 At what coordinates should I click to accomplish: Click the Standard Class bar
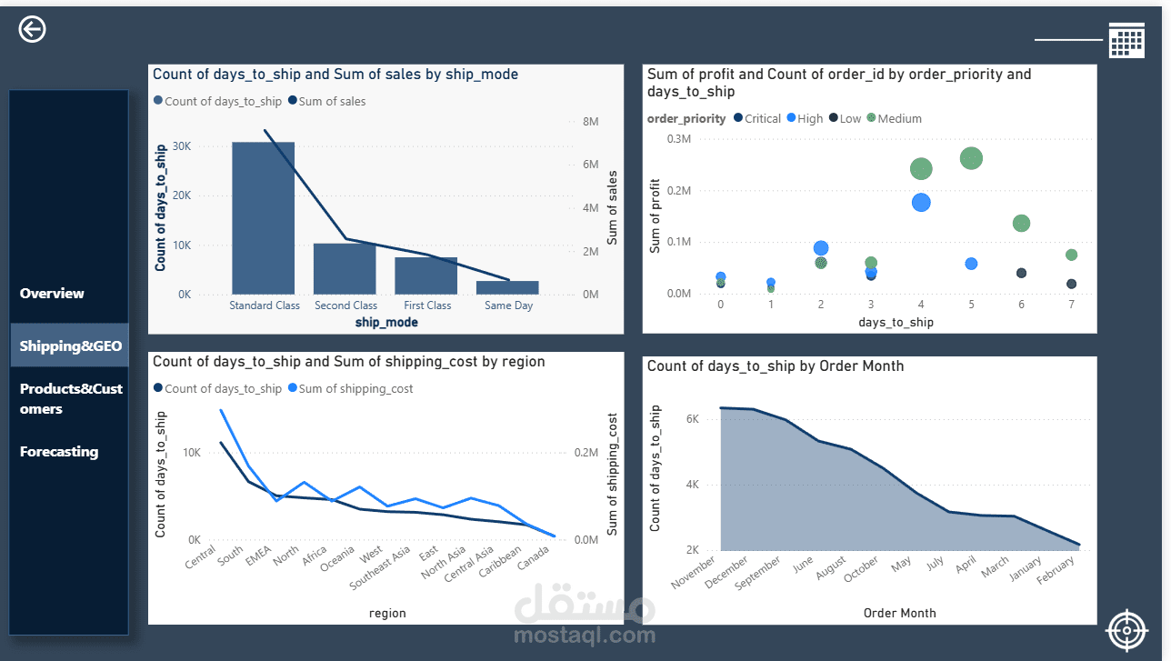(264, 218)
